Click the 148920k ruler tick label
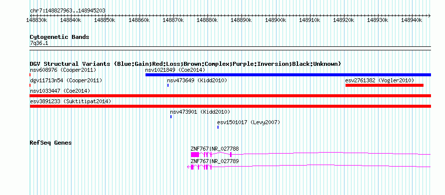The image size is (445, 195). tap(343, 20)
